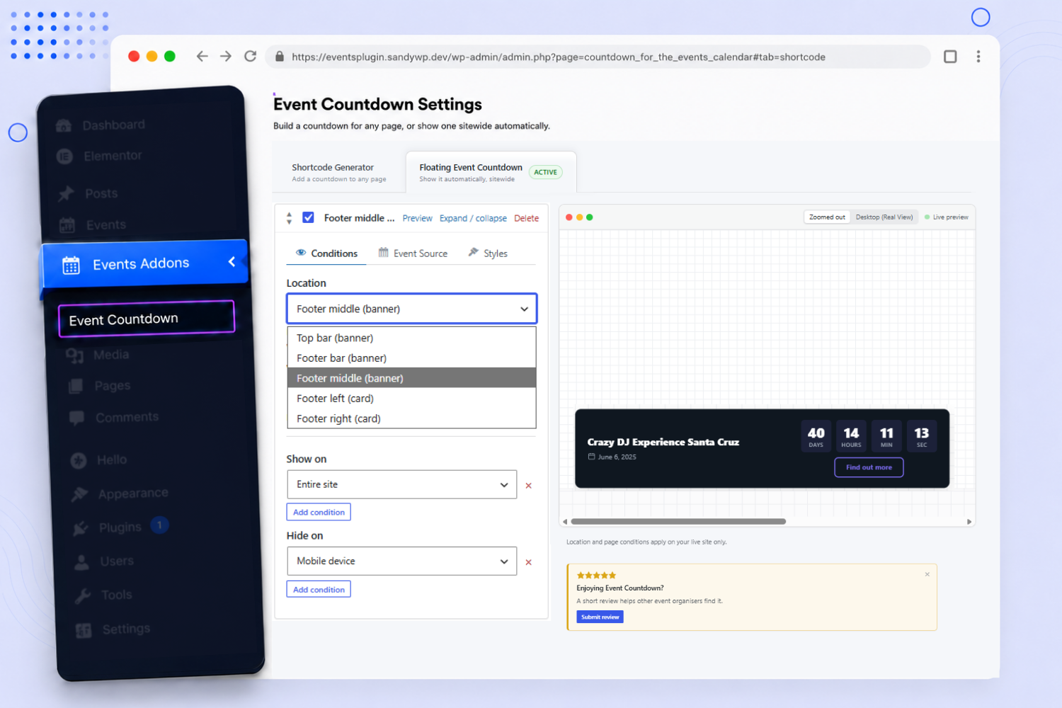Image resolution: width=1062 pixels, height=708 pixels.
Task: Choose the Footer bar (banner) option
Action: pos(411,358)
